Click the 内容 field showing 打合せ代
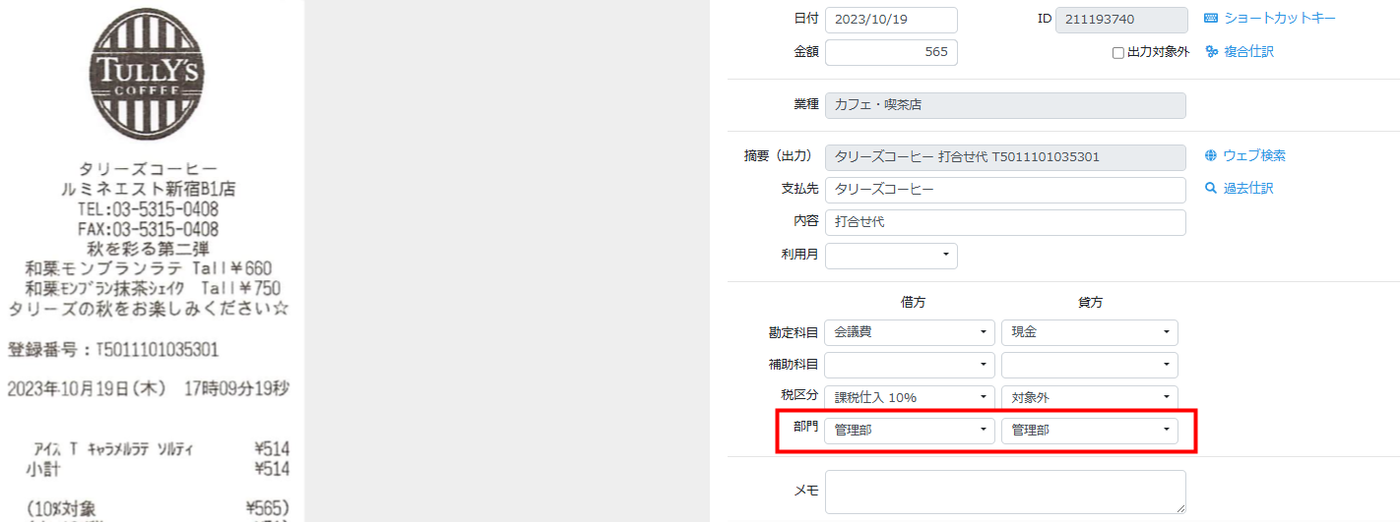This screenshot has height=522, width=1400. 1005,222
